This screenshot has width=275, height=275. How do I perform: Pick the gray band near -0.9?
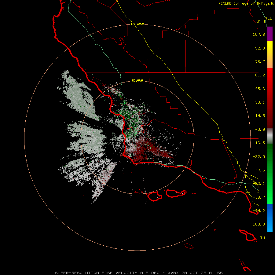[x=270, y=136]
